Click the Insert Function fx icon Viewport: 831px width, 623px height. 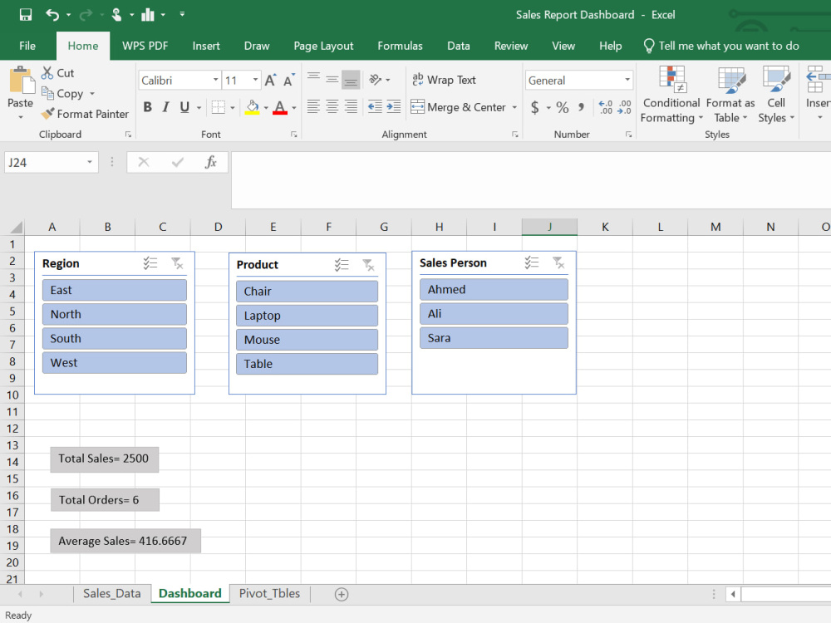pos(211,162)
